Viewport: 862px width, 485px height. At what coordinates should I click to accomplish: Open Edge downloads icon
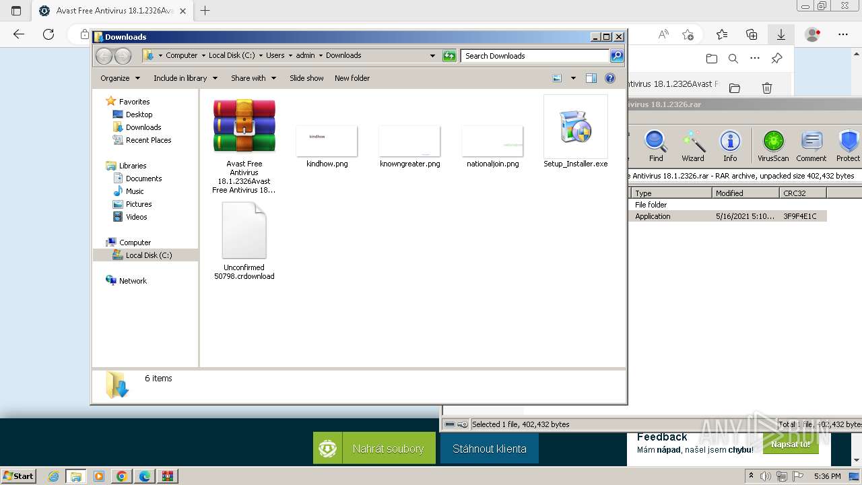tap(781, 34)
